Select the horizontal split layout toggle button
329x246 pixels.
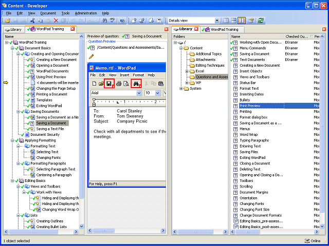coord(234,20)
